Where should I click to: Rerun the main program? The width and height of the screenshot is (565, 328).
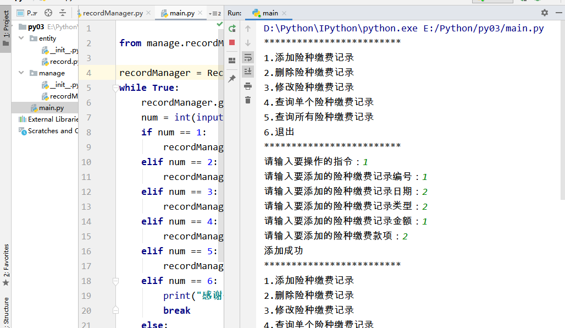coord(232,29)
